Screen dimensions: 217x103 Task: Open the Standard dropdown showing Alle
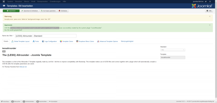point(173,50)
